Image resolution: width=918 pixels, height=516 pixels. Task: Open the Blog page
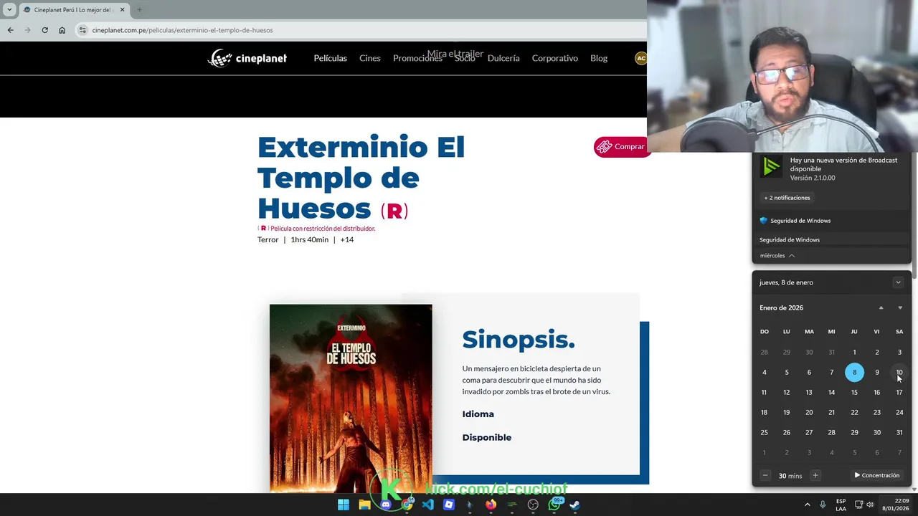tap(599, 58)
